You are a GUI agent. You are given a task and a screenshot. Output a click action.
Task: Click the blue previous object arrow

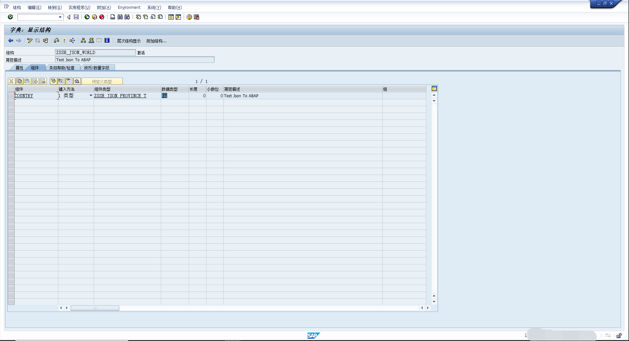[11, 41]
